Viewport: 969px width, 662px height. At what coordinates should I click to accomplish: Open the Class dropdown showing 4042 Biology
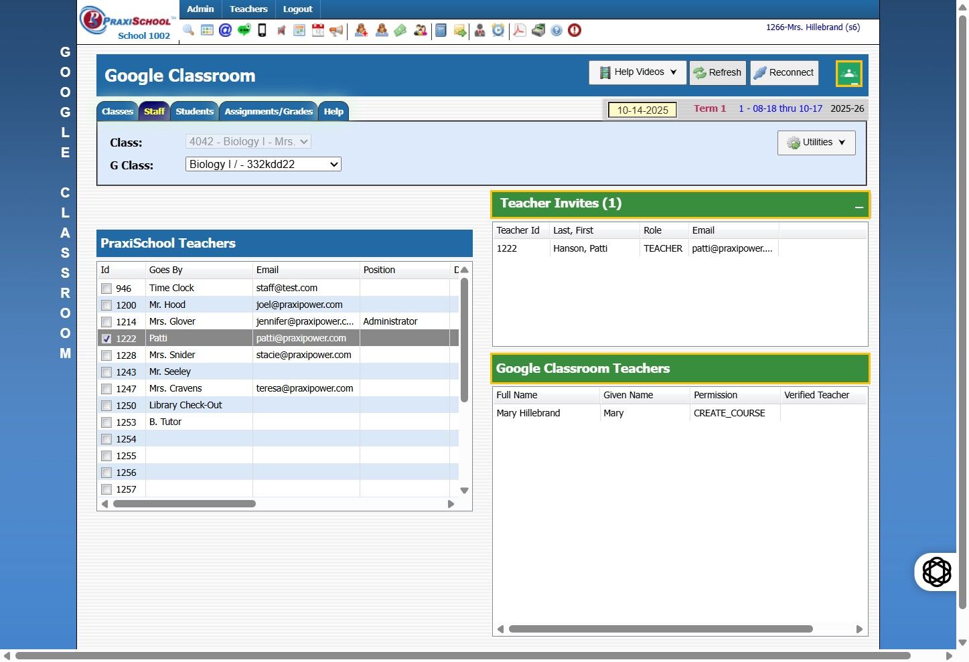point(248,142)
